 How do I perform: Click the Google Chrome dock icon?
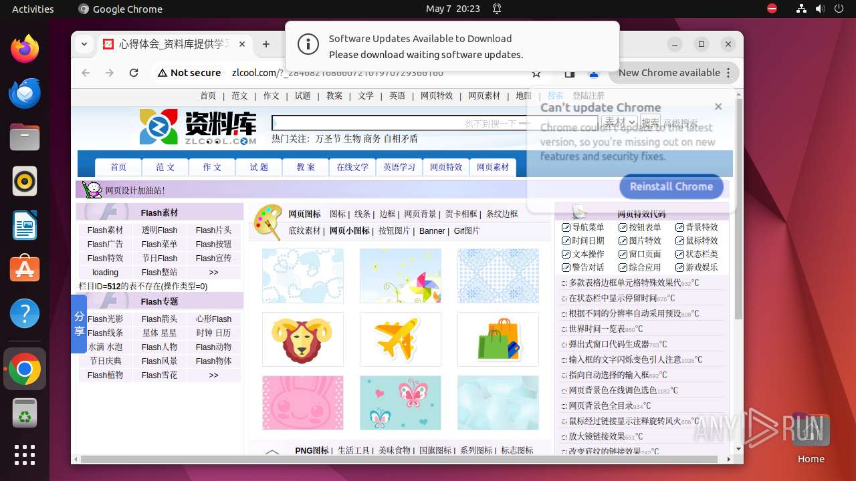click(x=25, y=369)
